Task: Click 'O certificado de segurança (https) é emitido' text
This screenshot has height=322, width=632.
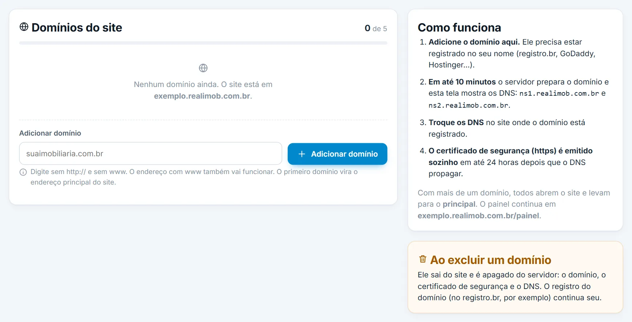Action: (510, 151)
